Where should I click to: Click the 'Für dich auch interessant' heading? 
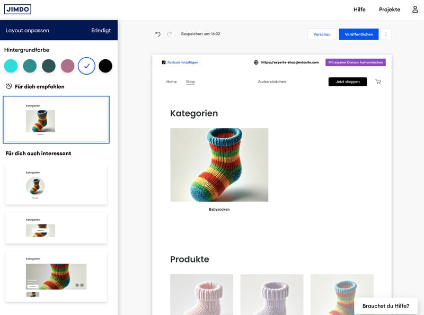pyautogui.click(x=38, y=153)
